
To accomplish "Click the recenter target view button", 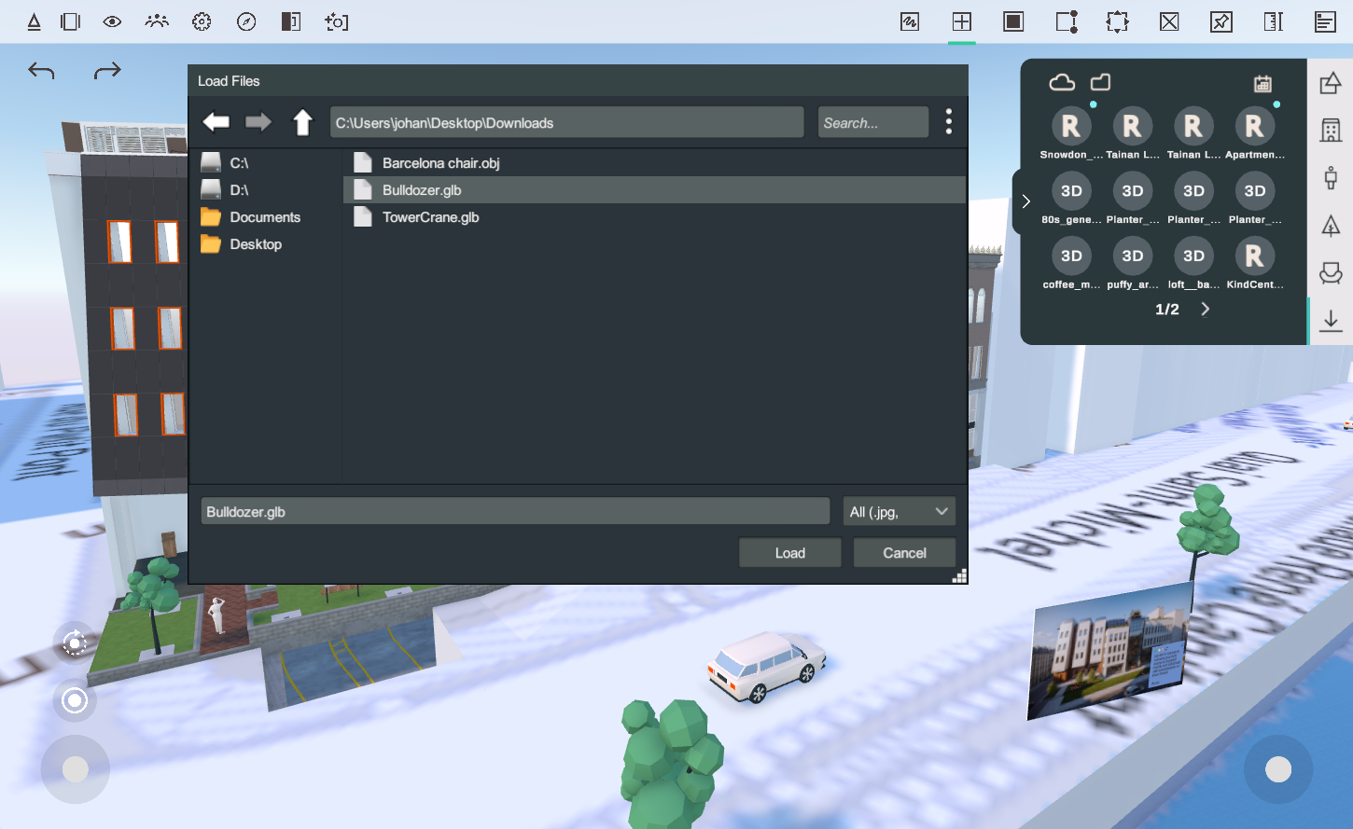I will click(75, 700).
